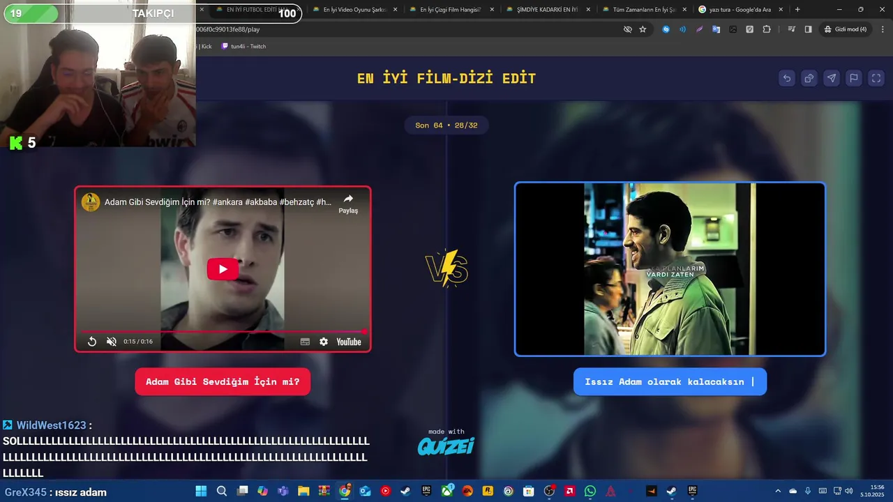
Task: Switch to Tüm Zamanların En İyi tab
Action: (x=645, y=10)
